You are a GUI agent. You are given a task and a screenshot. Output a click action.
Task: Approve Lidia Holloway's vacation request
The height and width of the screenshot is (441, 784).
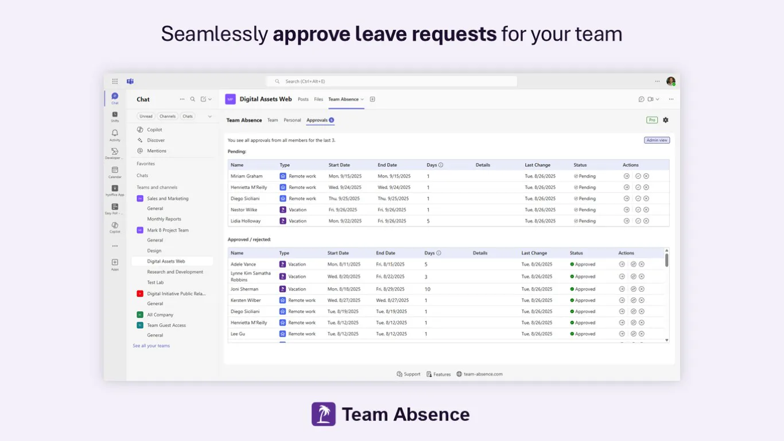pyautogui.click(x=638, y=221)
